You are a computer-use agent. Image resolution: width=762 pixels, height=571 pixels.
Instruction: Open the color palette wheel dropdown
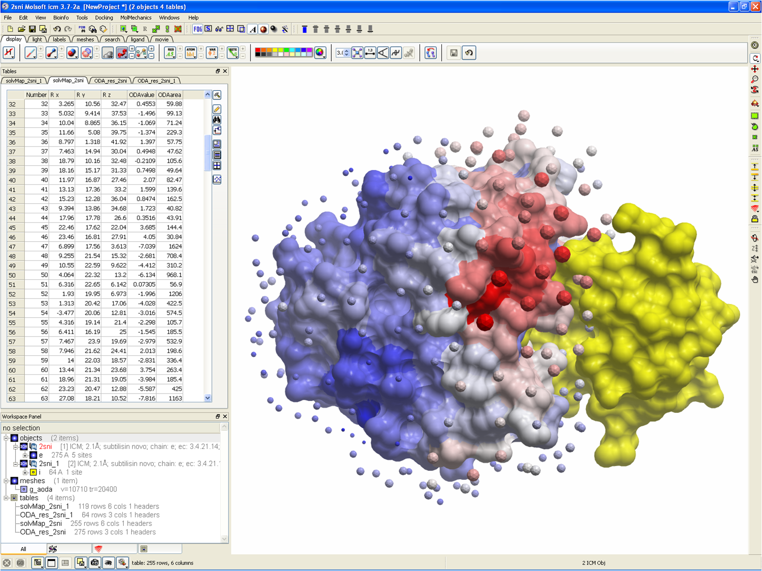320,53
